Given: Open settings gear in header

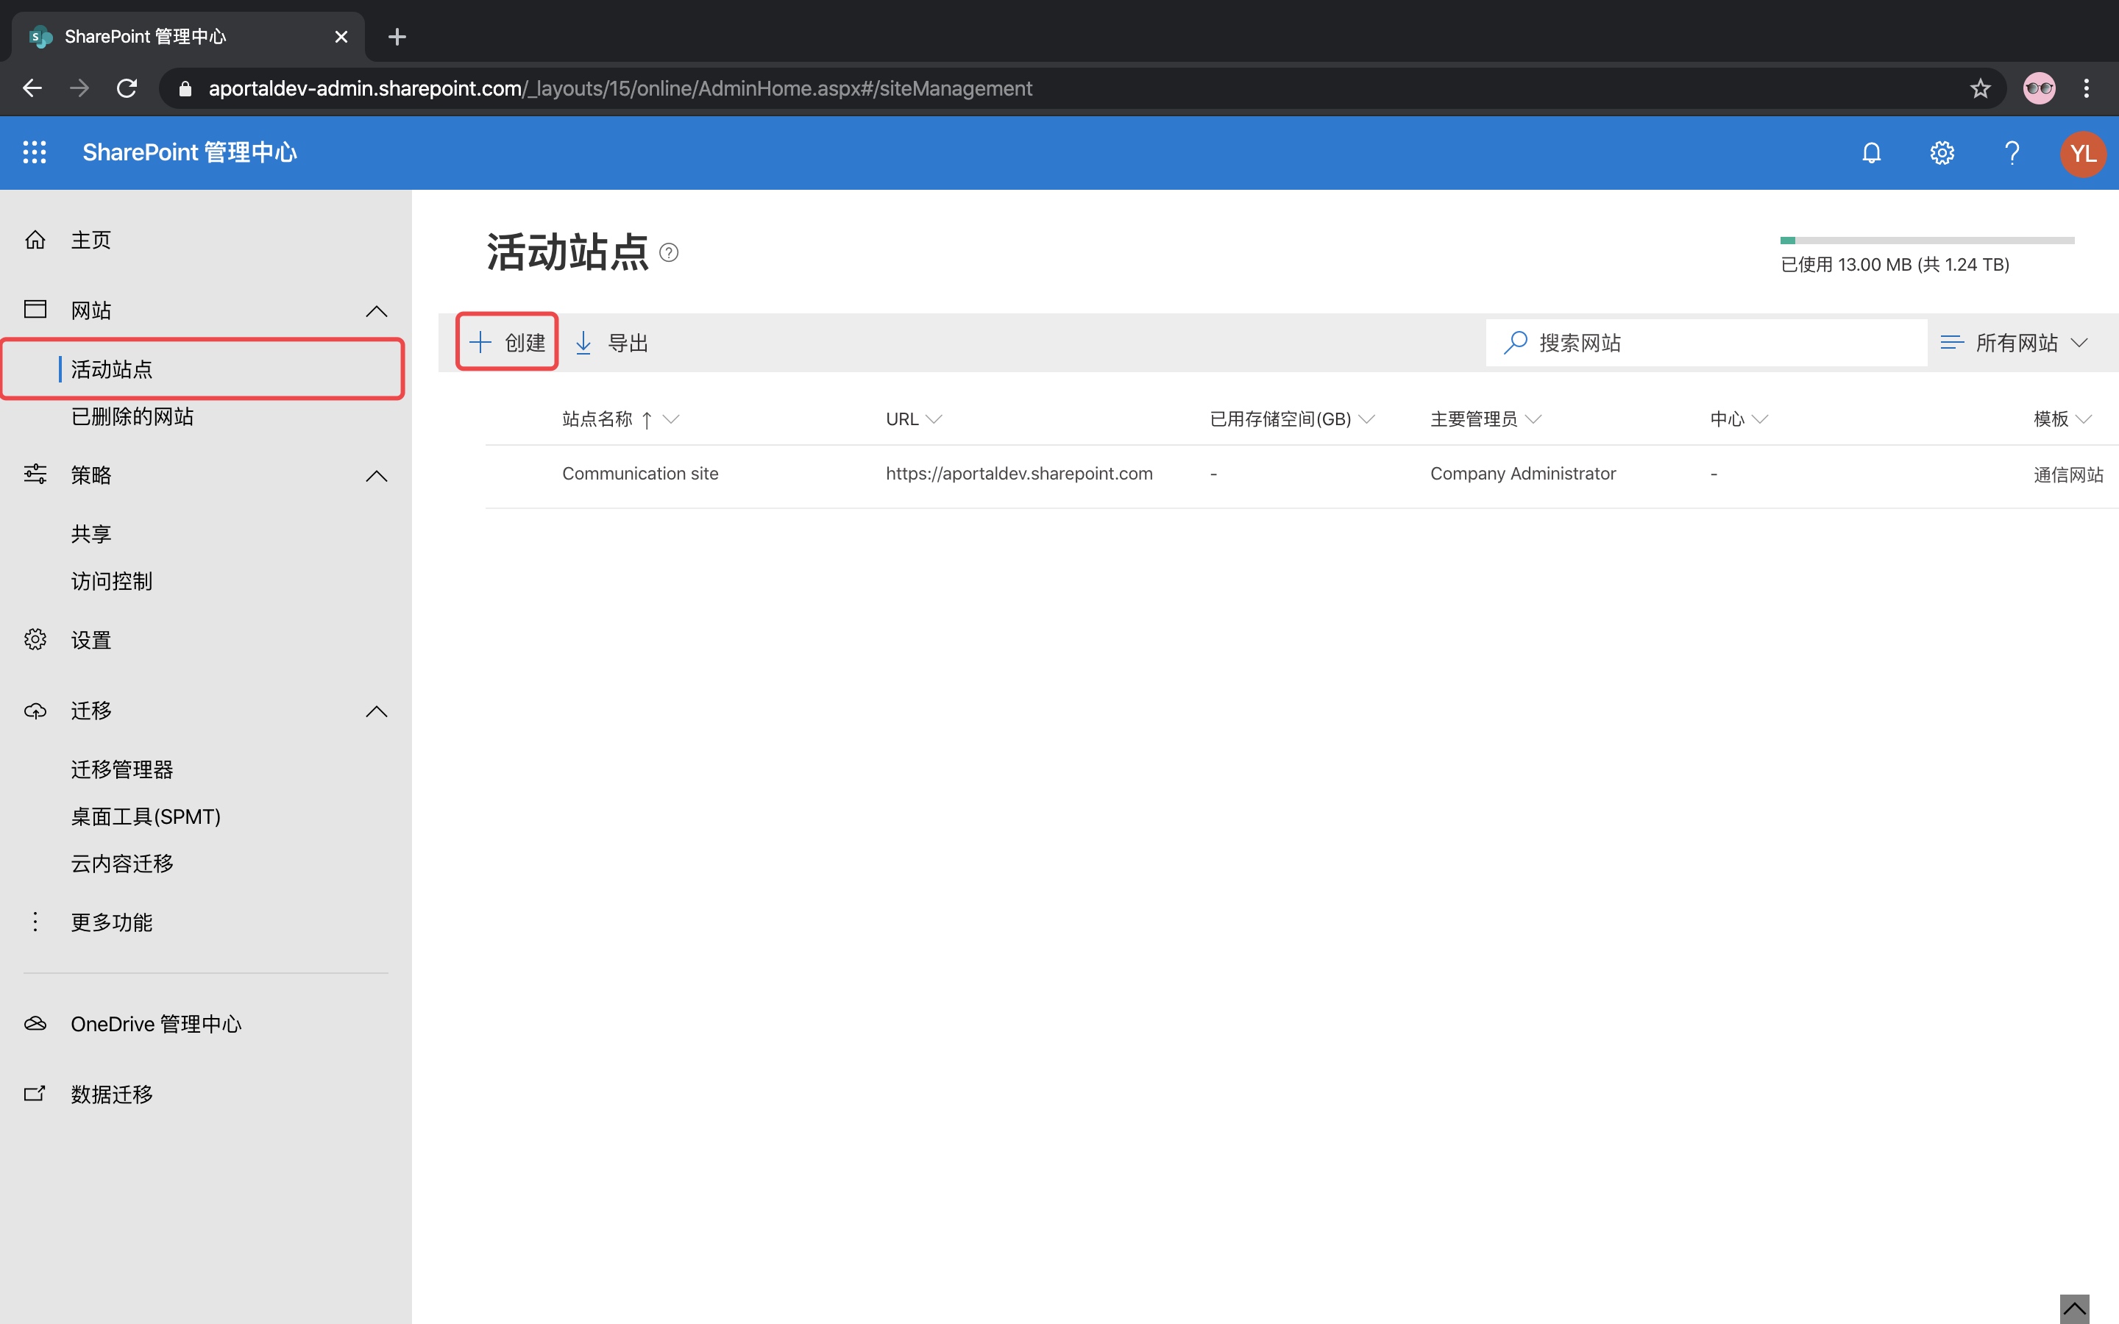Looking at the screenshot, I should [1941, 153].
